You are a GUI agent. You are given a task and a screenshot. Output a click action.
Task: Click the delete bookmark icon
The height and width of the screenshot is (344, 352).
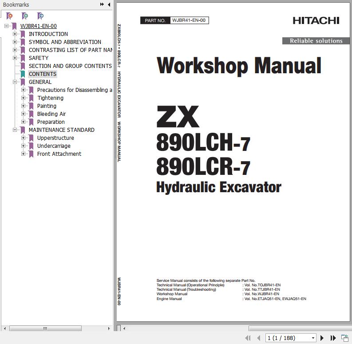tap(9, 16)
